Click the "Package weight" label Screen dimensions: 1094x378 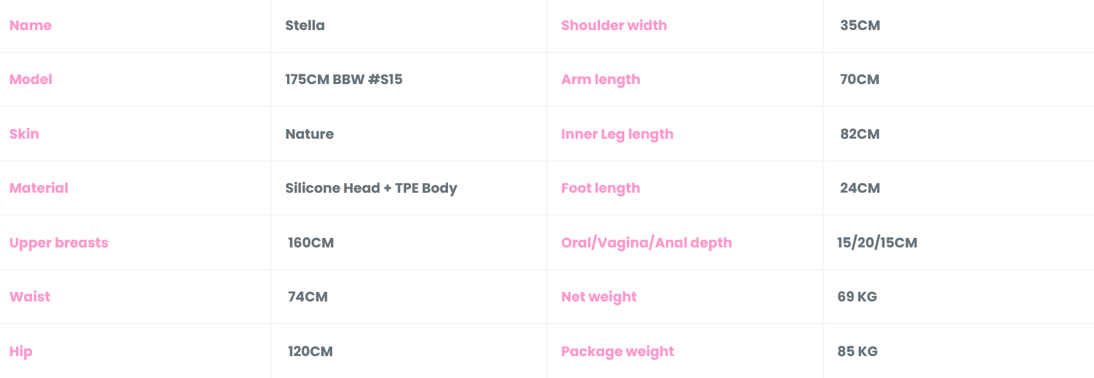point(617,351)
